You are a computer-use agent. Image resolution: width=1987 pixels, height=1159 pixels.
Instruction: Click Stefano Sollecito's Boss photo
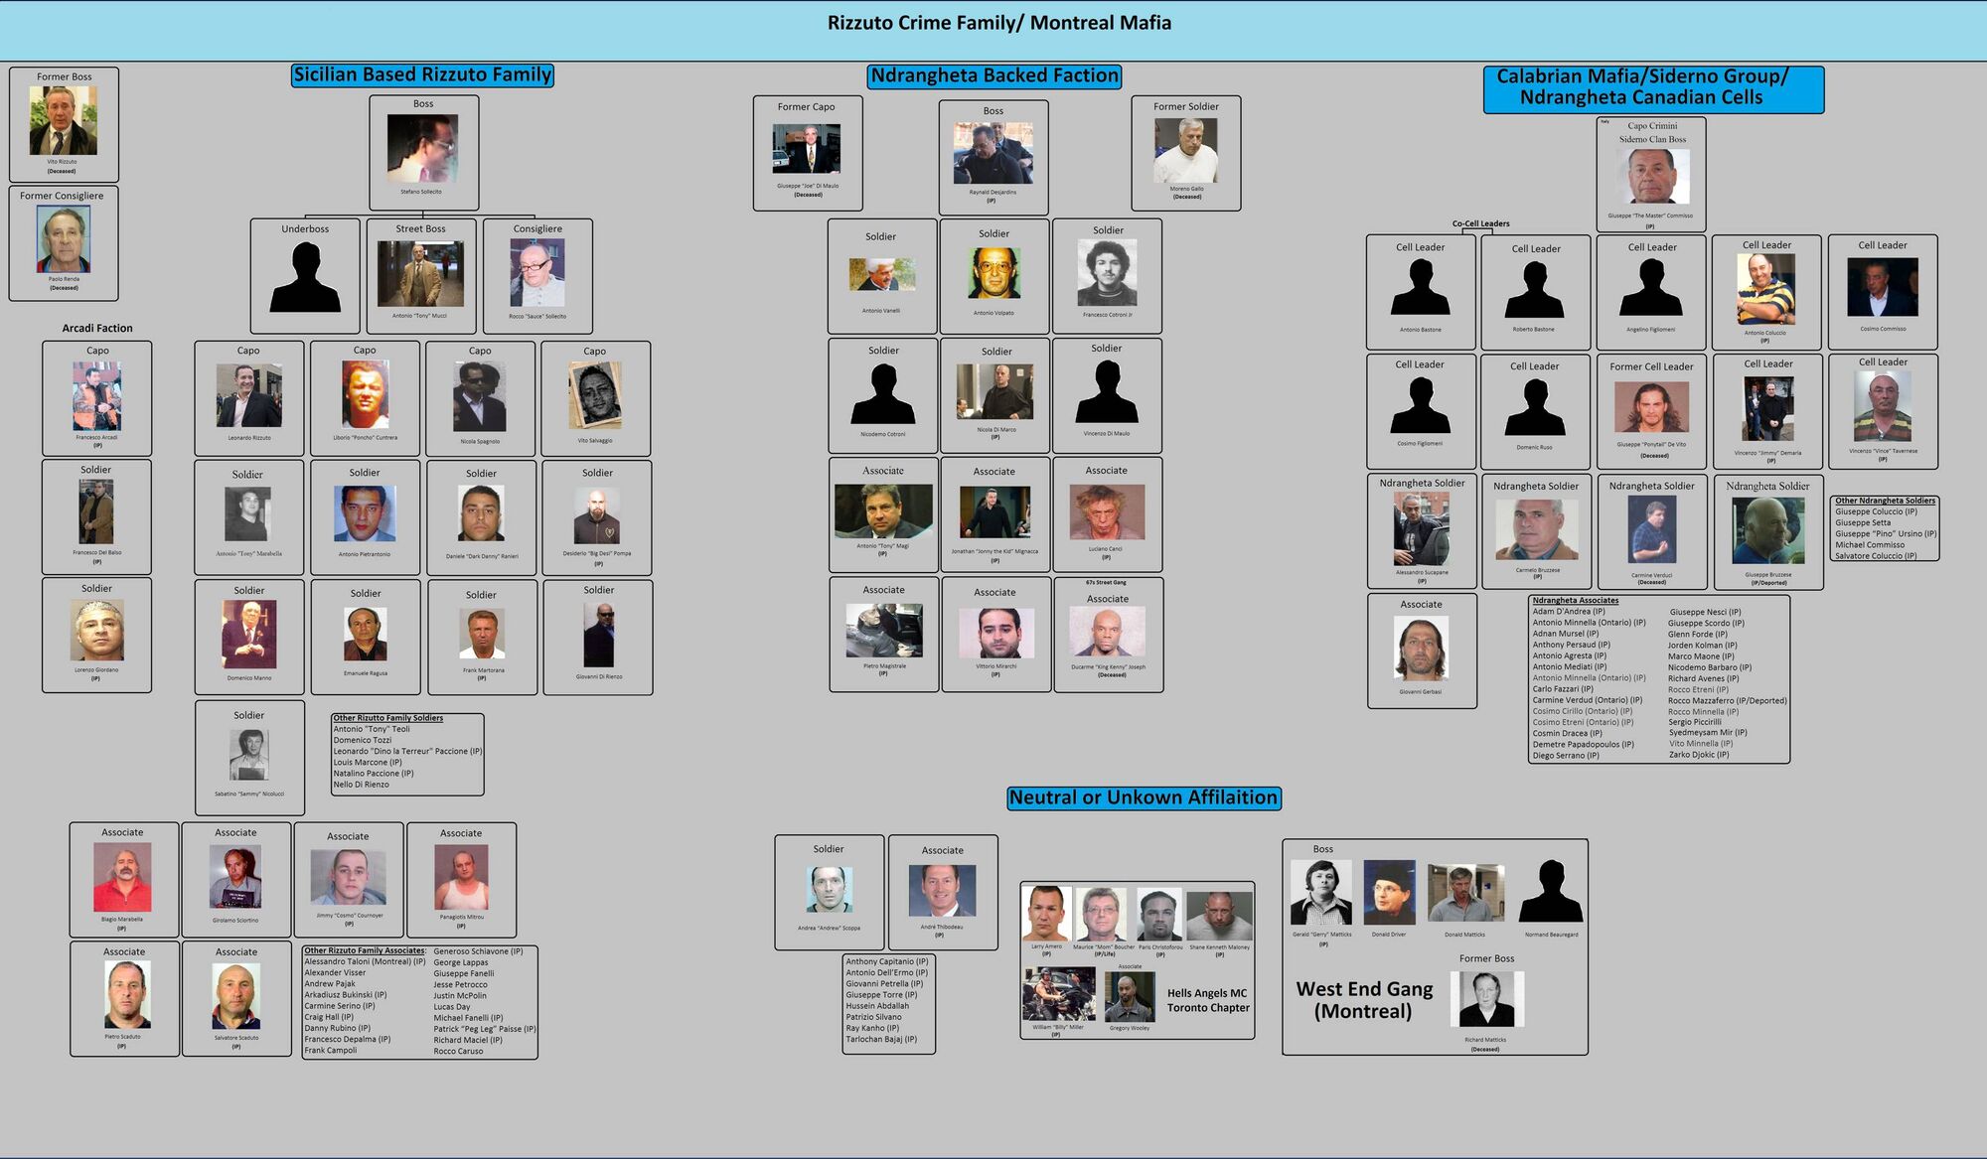(x=422, y=148)
